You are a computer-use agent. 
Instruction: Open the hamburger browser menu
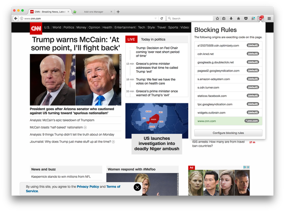pos(269,18)
